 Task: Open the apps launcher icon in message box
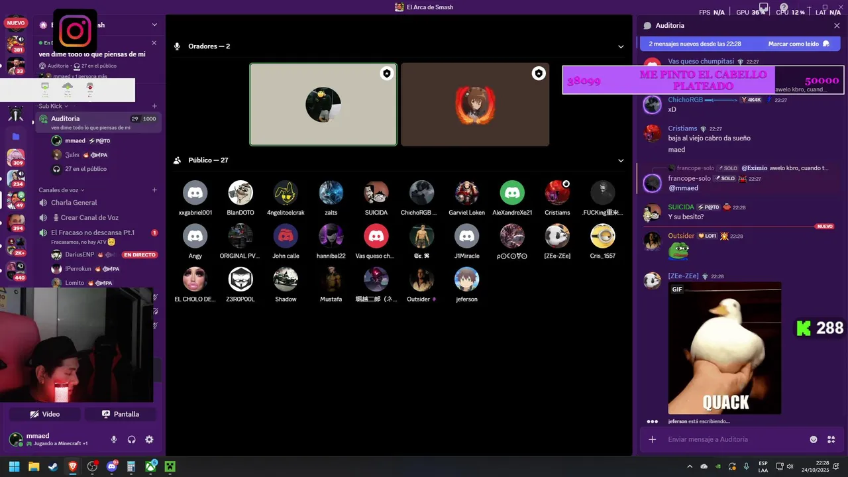[831, 439]
